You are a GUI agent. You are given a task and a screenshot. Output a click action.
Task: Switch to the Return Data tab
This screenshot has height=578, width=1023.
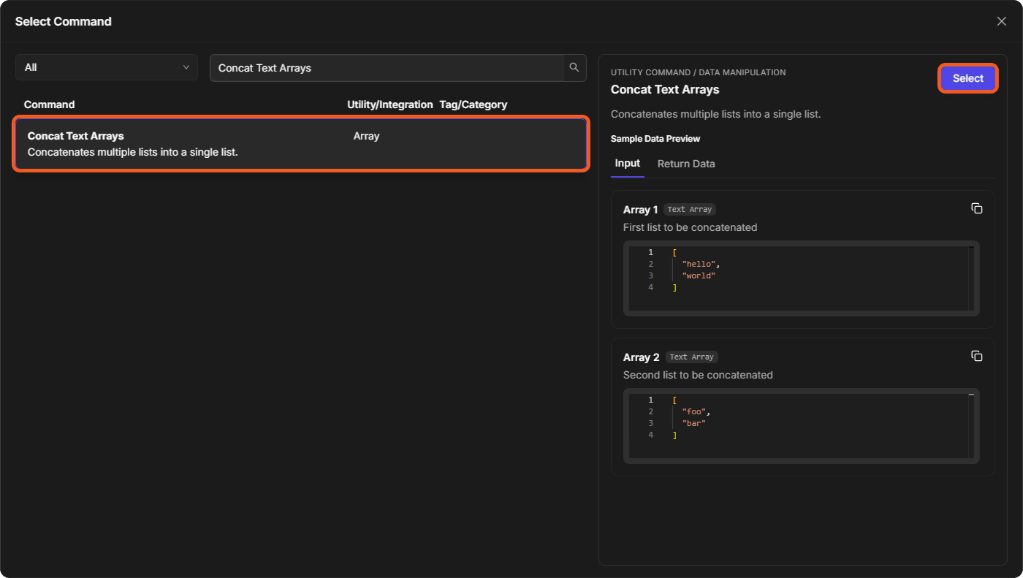coord(686,164)
